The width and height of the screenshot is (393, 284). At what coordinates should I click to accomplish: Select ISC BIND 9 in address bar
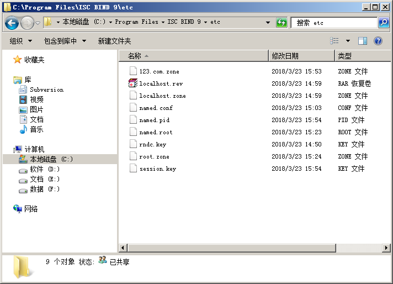(184, 22)
